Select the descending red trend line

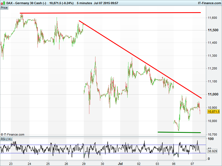(x=140, y=59)
